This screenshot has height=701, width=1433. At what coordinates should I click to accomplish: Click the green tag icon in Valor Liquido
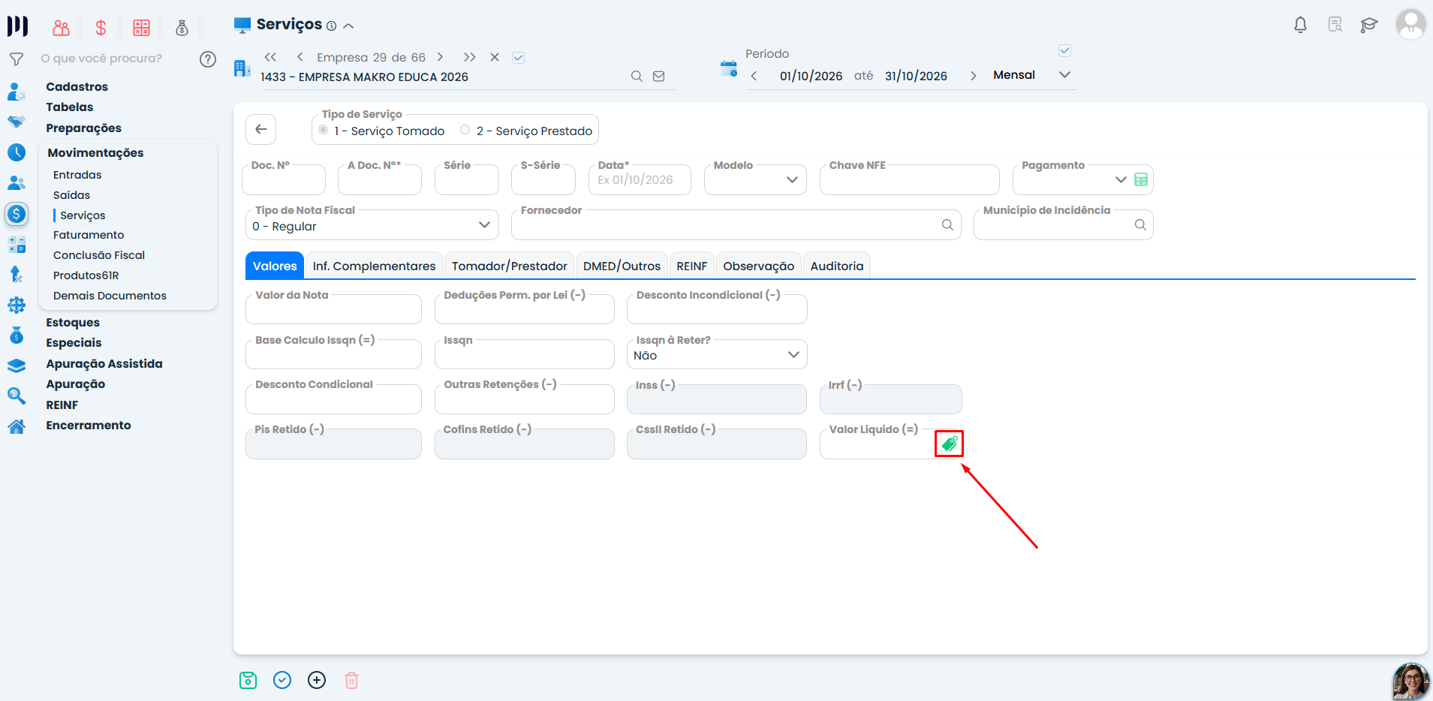(x=949, y=444)
